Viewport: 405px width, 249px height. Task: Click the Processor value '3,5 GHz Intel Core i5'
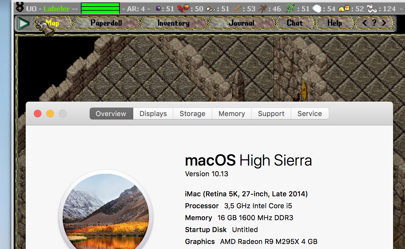click(258, 206)
